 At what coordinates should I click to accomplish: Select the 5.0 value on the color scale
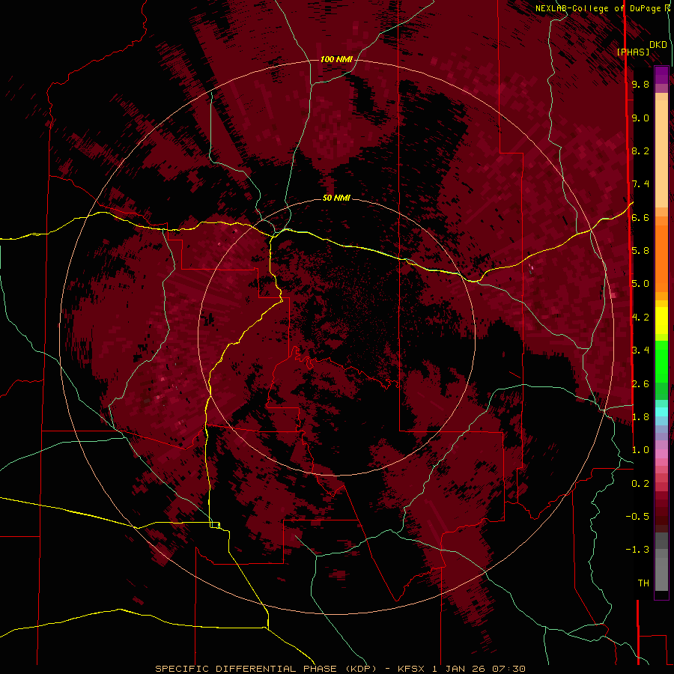point(640,284)
